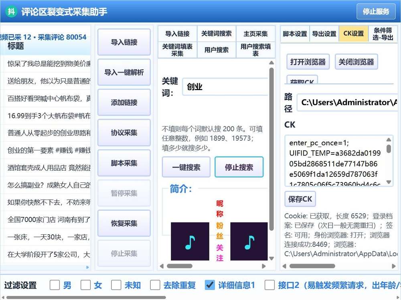The image size is (401, 300).
Task: Click CK text area scroll-up arrow
Action: 389,140
